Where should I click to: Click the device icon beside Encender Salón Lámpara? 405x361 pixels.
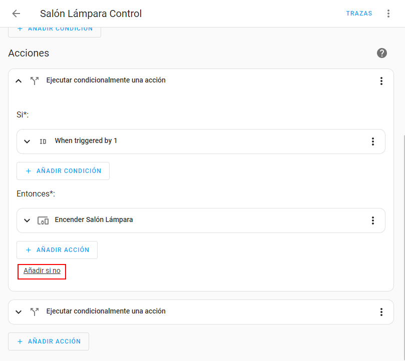[x=43, y=220]
